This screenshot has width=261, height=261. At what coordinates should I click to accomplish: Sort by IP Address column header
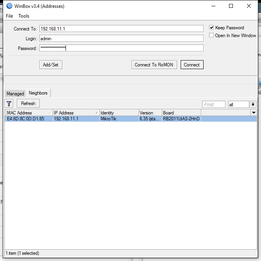tap(76, 113)
